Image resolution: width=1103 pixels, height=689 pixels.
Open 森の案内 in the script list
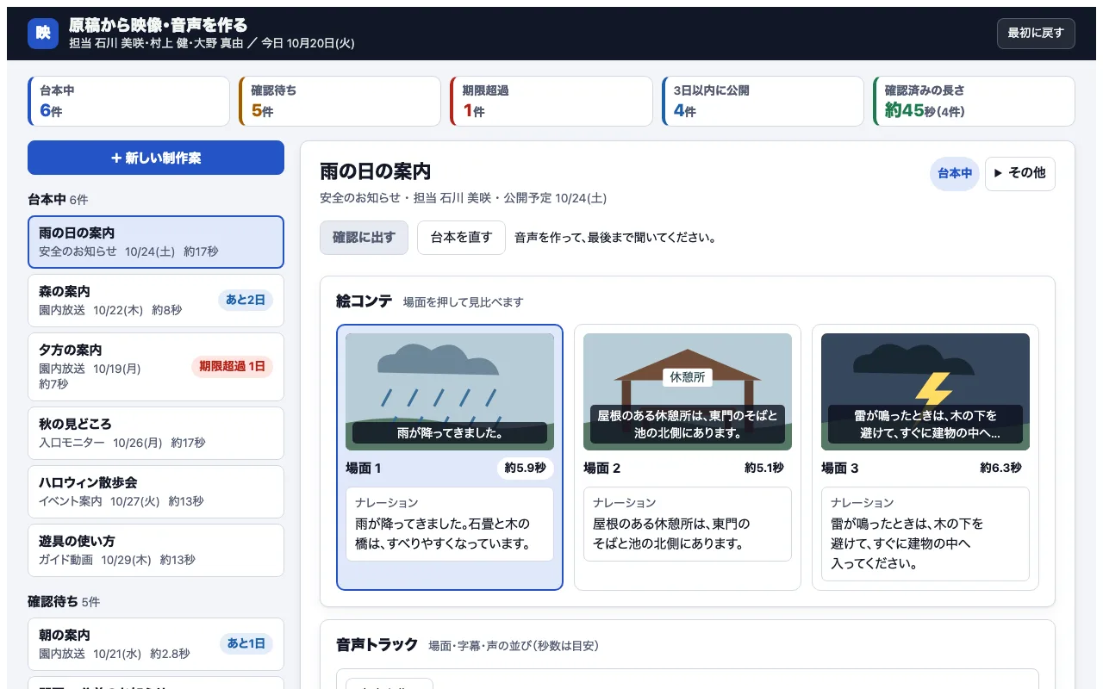pyautogui.click(x=156, y=301)
